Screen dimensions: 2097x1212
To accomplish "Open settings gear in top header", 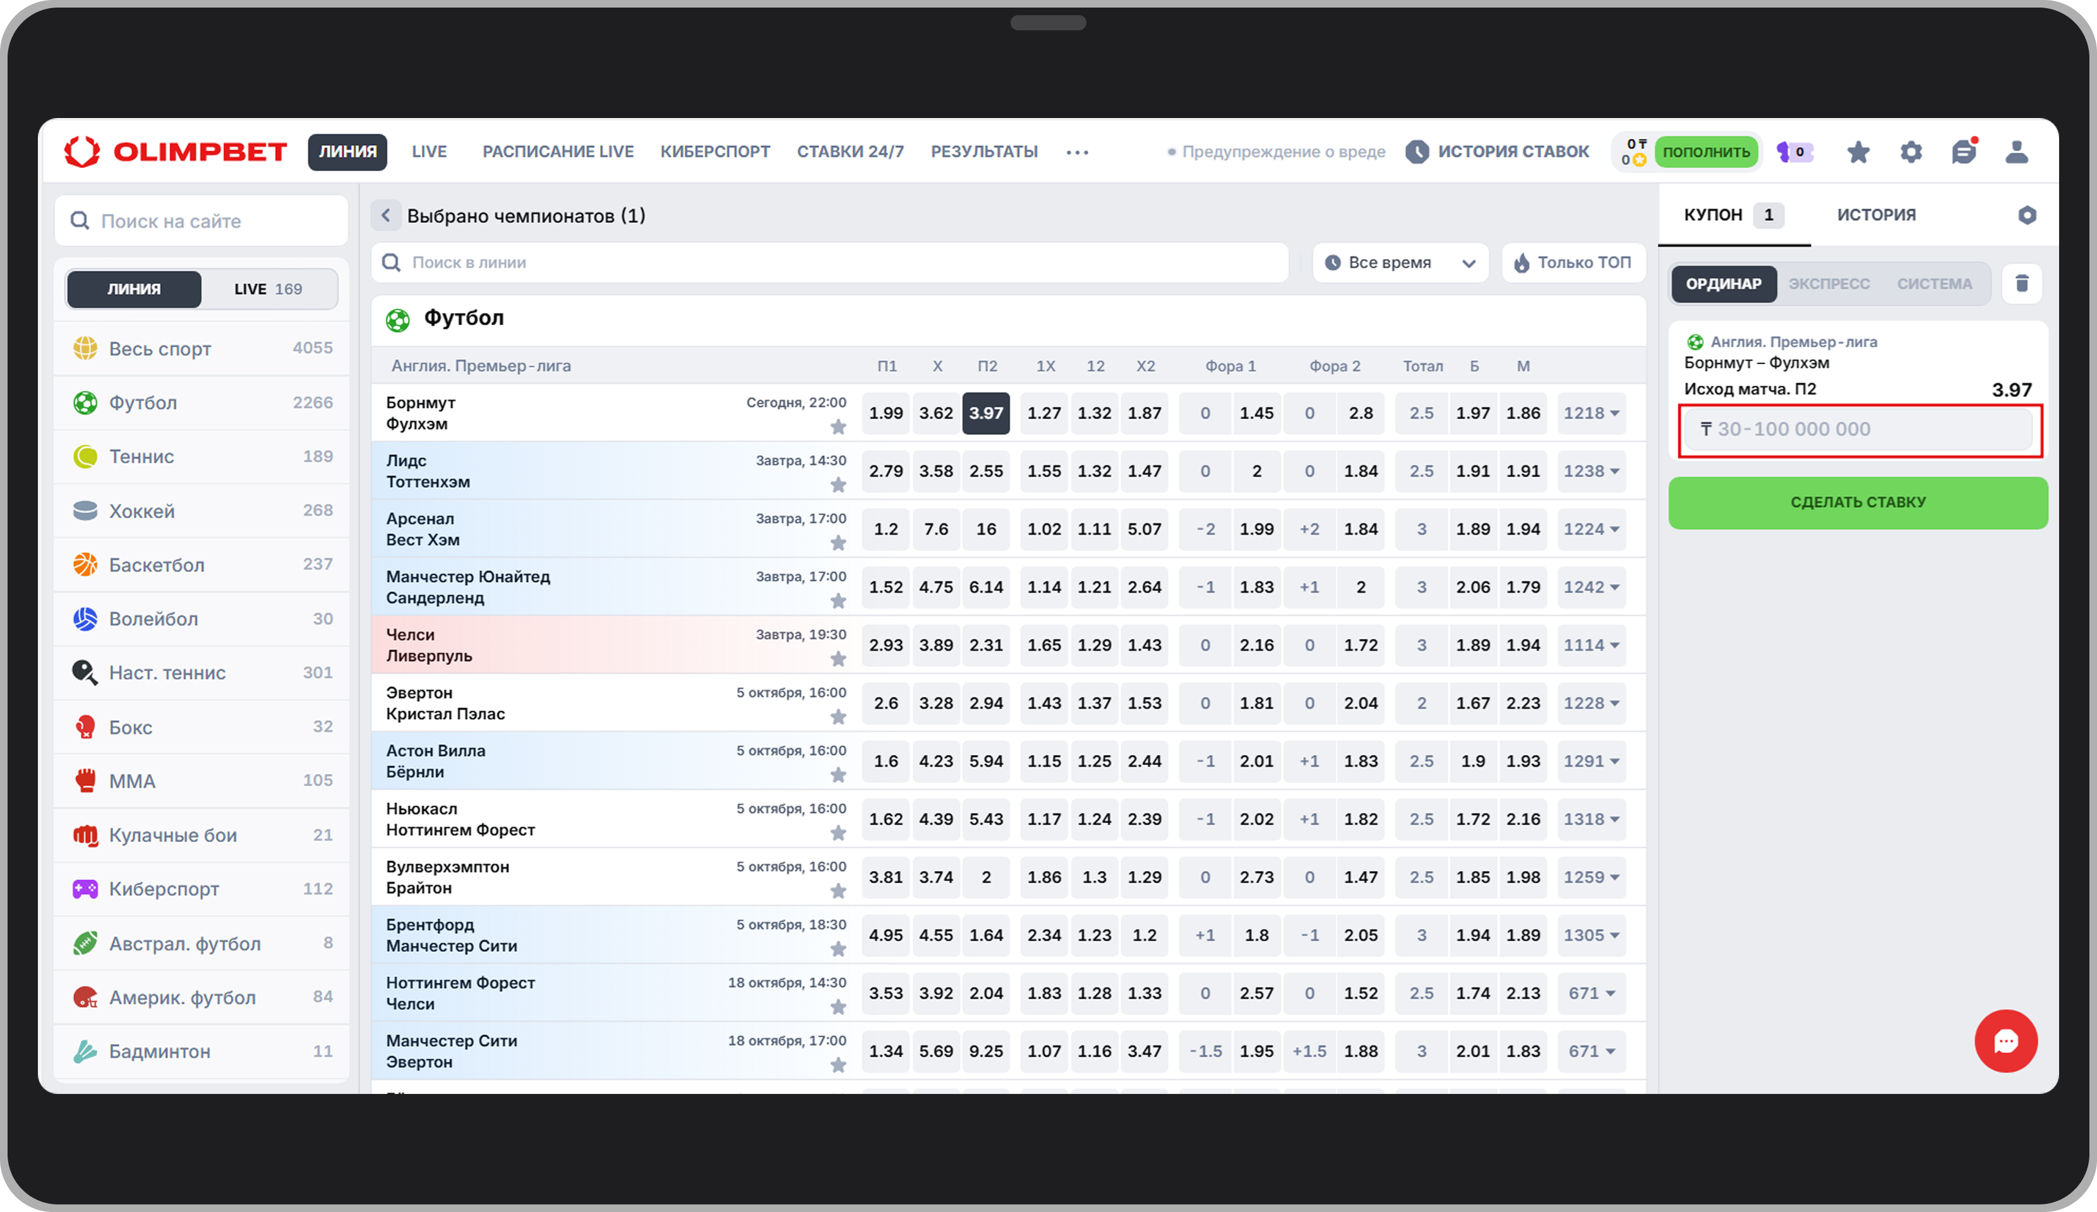I will point(1911,152).
